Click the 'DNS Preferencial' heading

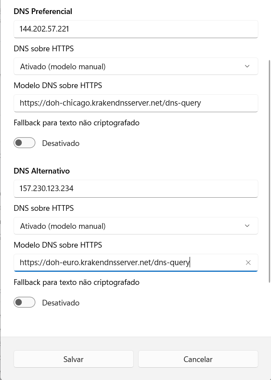pyautogui.click(x=43, y=11)
